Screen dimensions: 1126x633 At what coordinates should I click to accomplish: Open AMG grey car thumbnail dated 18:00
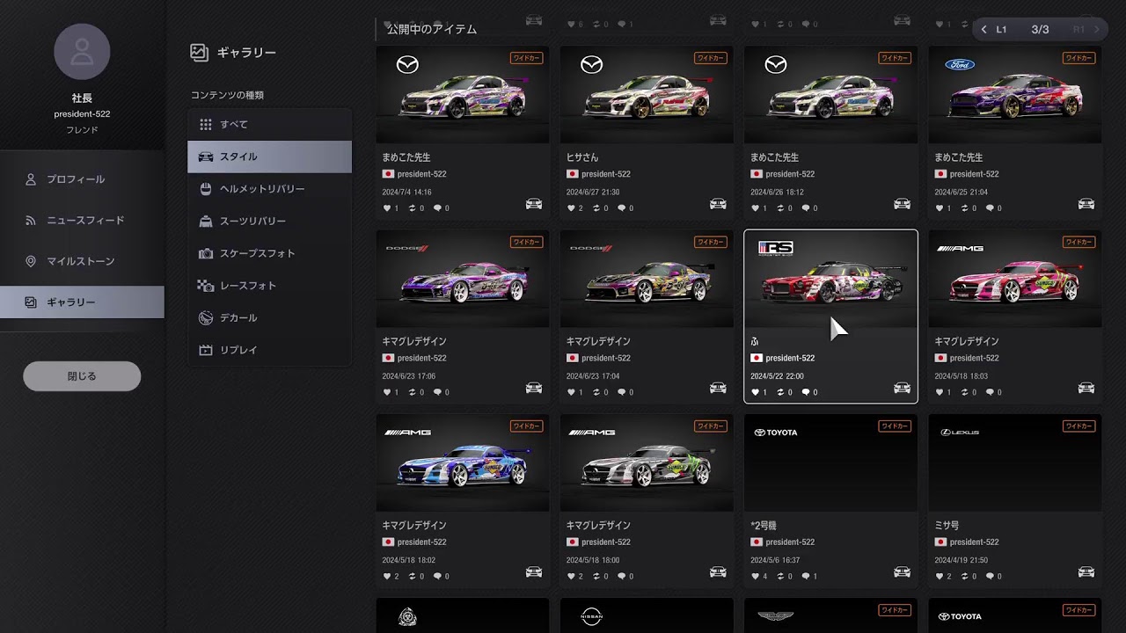(647, 463)
